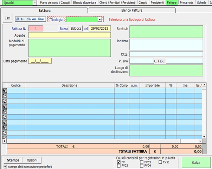212x169 pixels.
Task: Click the sixth row's selector icon
Action: coord(5,117)
